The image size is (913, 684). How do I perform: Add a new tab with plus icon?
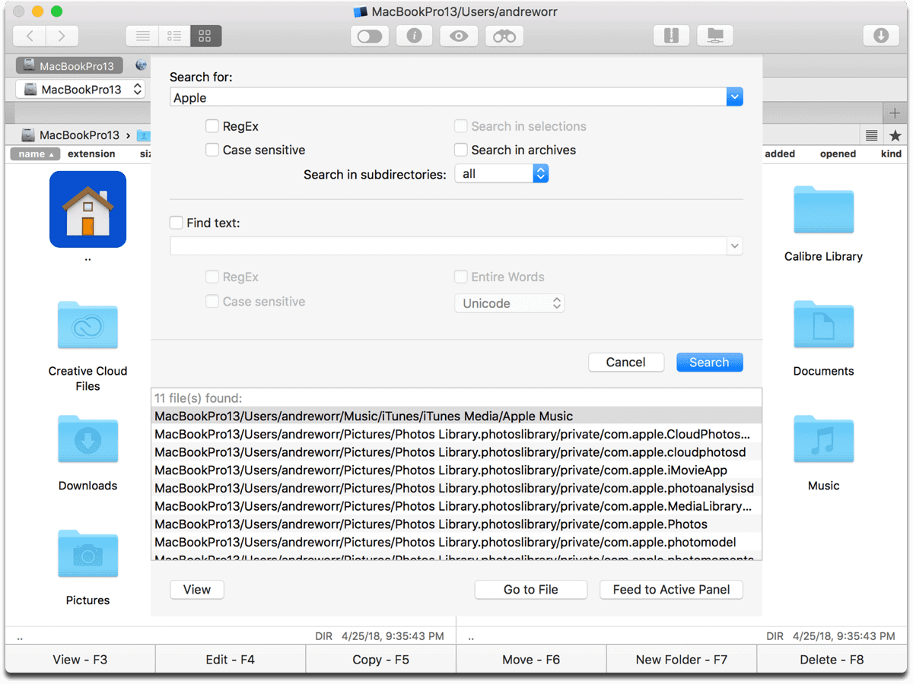click(895, 113)
